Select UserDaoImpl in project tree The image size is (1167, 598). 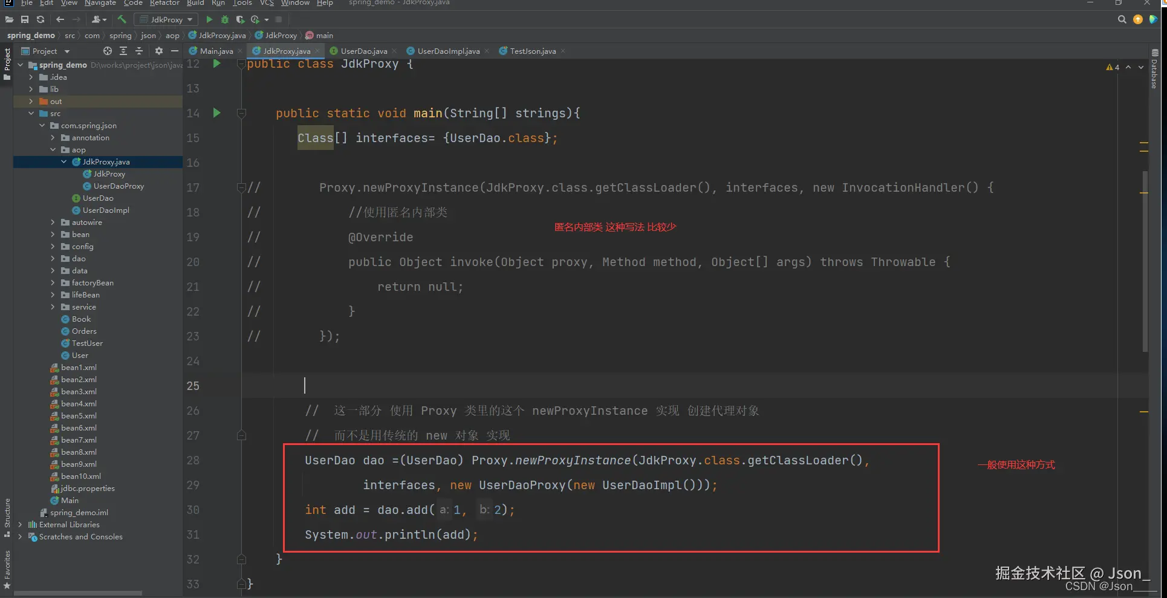[105, 210]
